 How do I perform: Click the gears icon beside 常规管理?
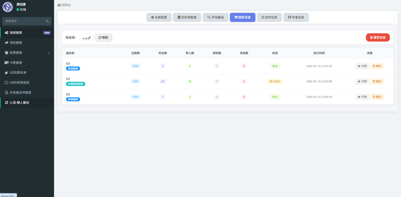[x=7, y=33]
